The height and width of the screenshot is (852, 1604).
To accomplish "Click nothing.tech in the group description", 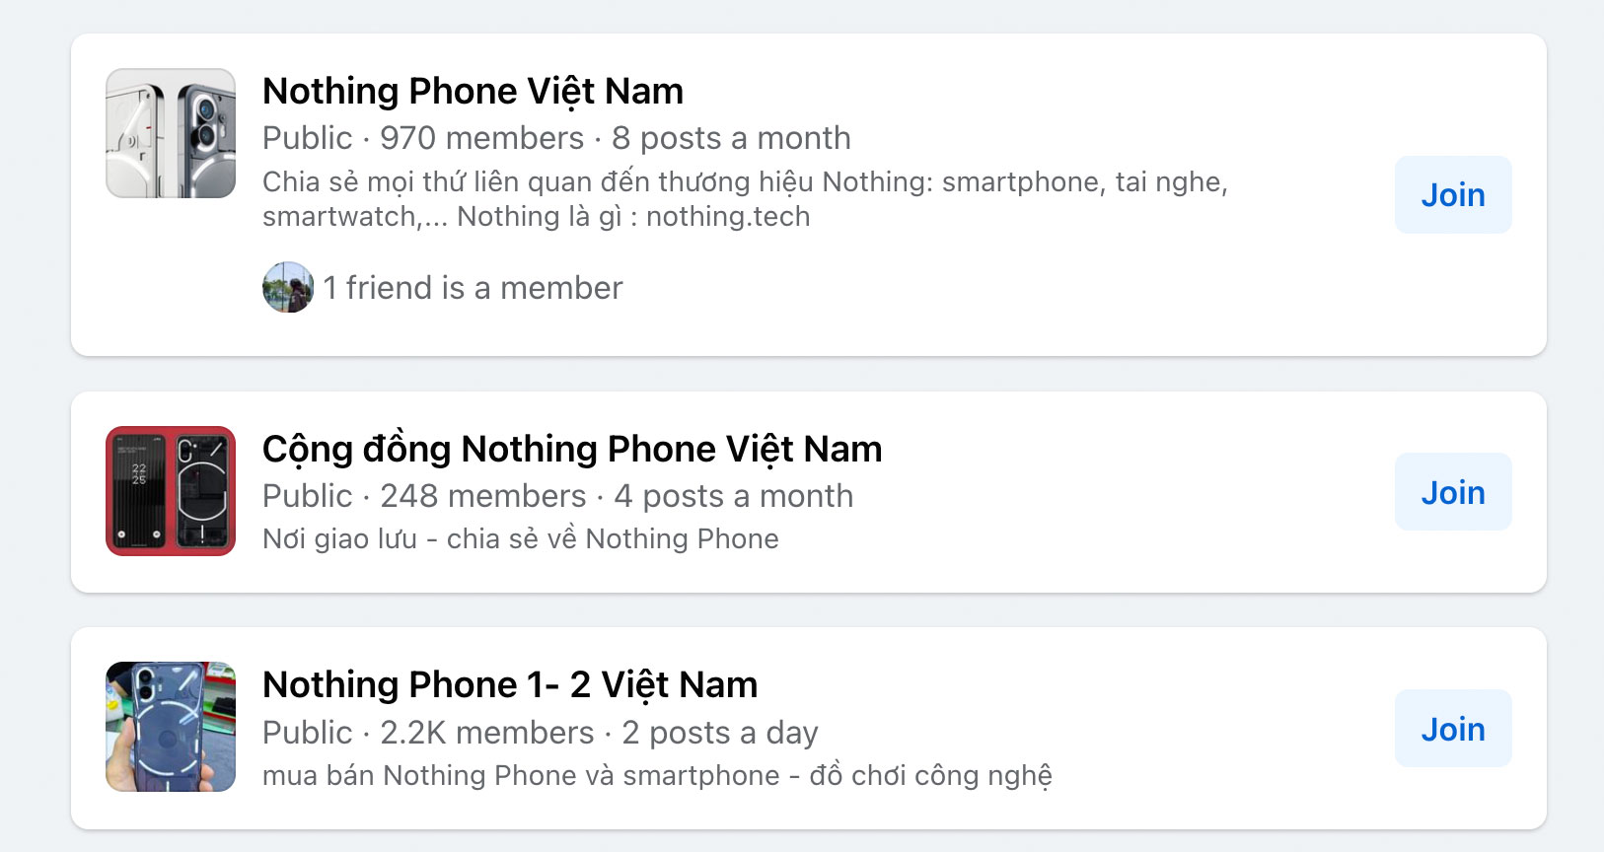I will point(728,216).
